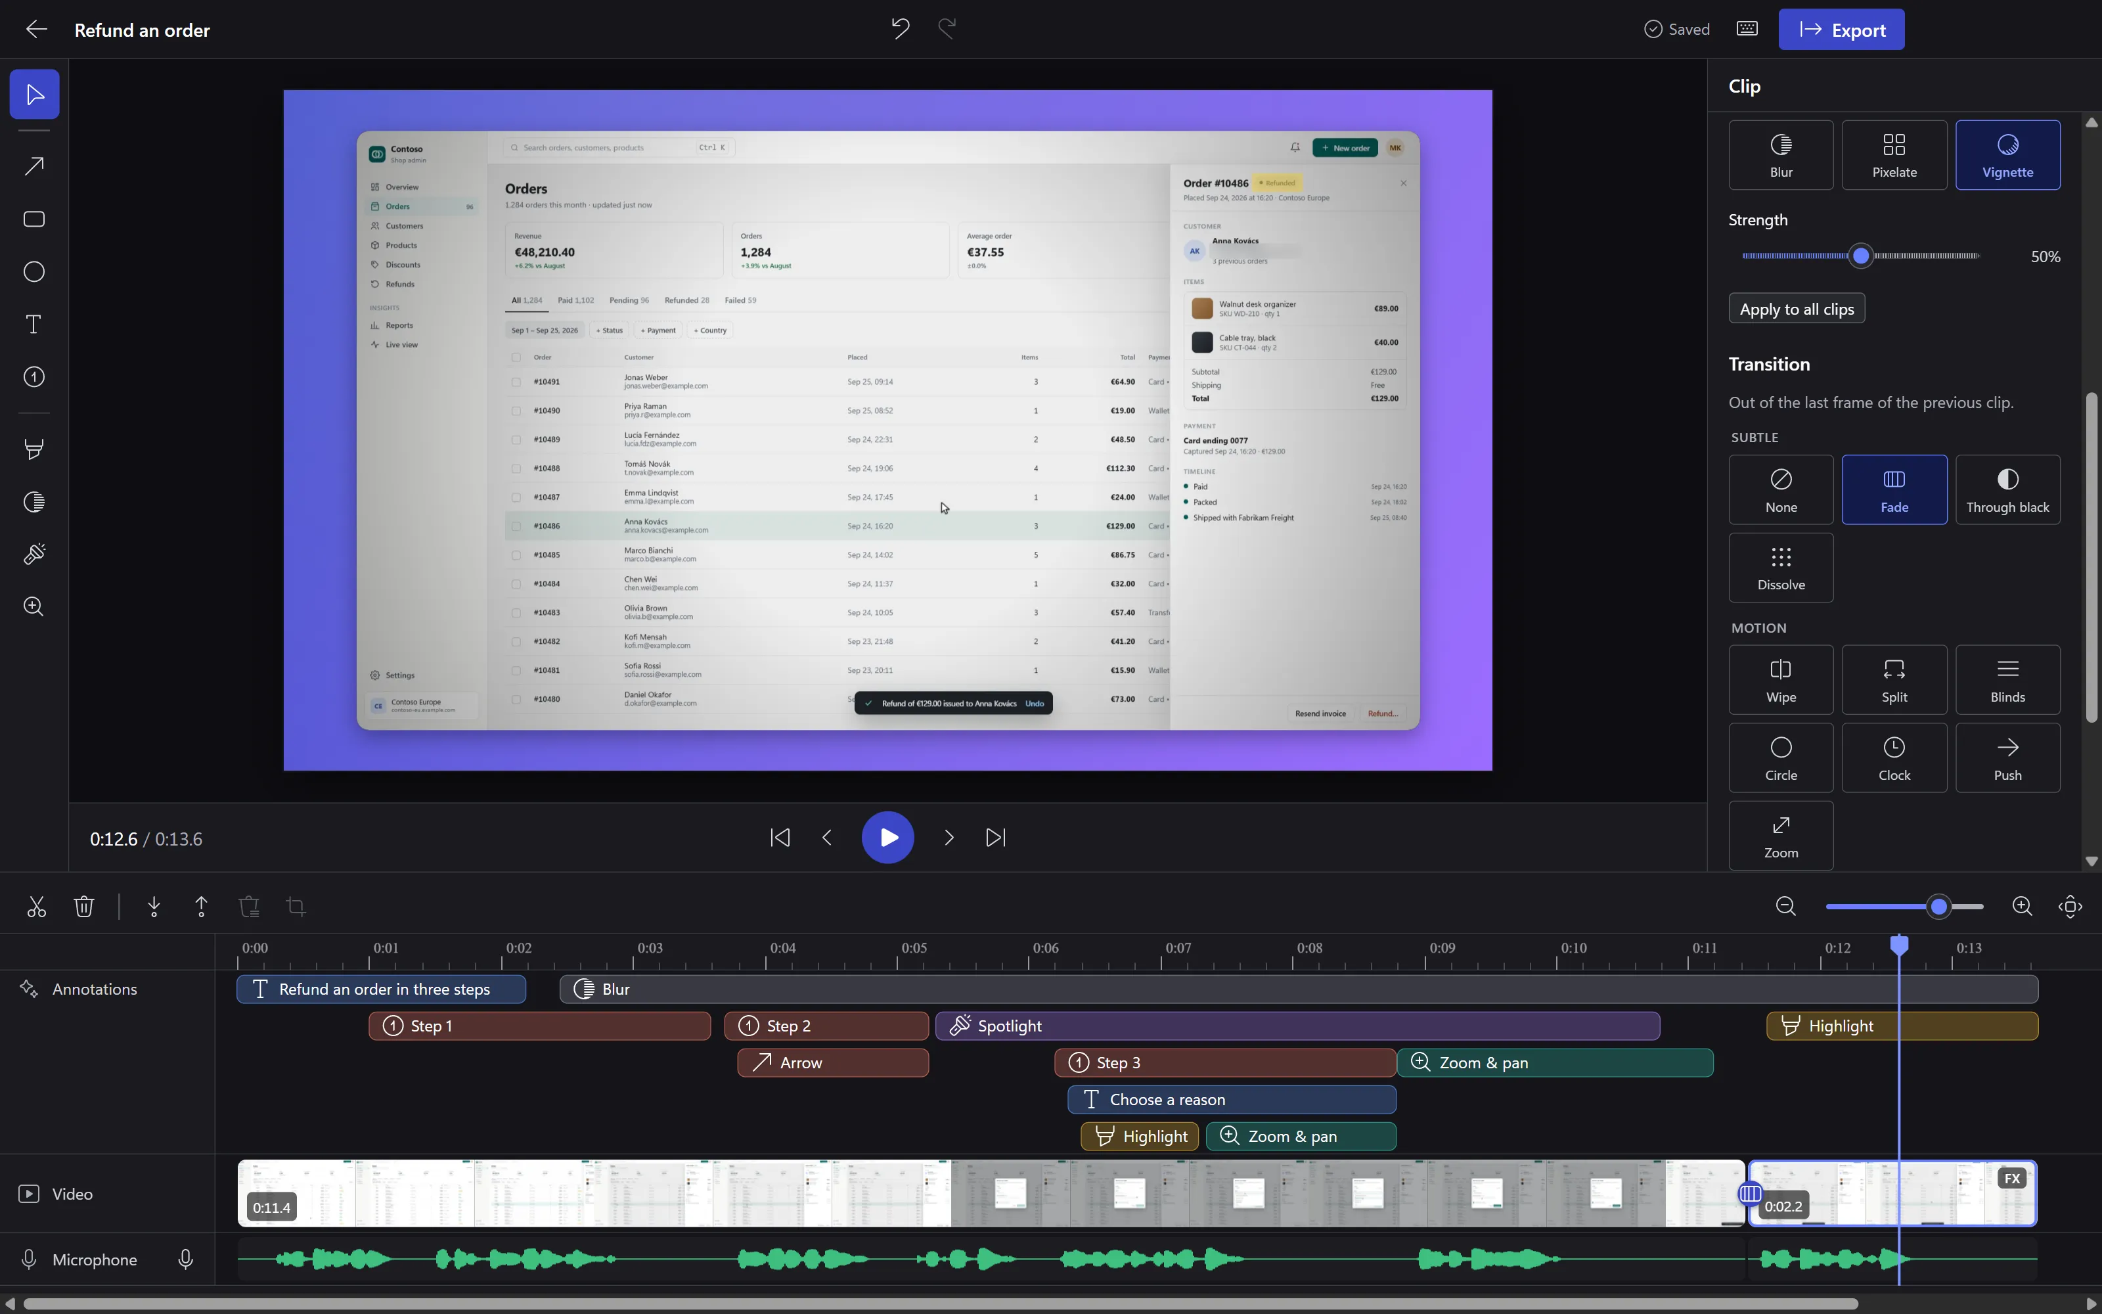2102x1314 pixels.
Task: Select the Arrow annotation tool
Action: pos(35,166)
